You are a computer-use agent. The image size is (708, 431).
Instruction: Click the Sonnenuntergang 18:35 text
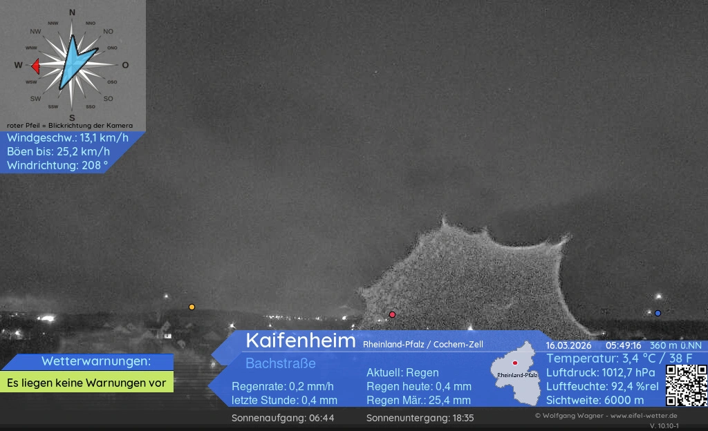pos(420,418)
